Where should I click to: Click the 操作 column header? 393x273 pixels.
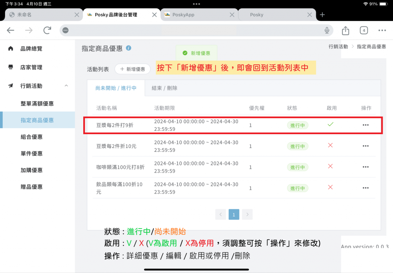(366, 108)
